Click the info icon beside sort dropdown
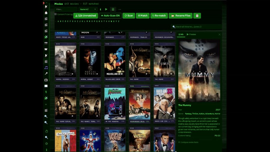270x152 pixels. [100, 9]
